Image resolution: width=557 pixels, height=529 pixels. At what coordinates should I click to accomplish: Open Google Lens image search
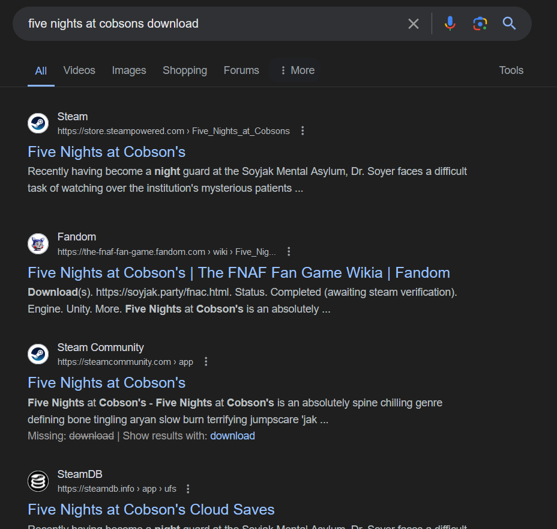(480, 23)
